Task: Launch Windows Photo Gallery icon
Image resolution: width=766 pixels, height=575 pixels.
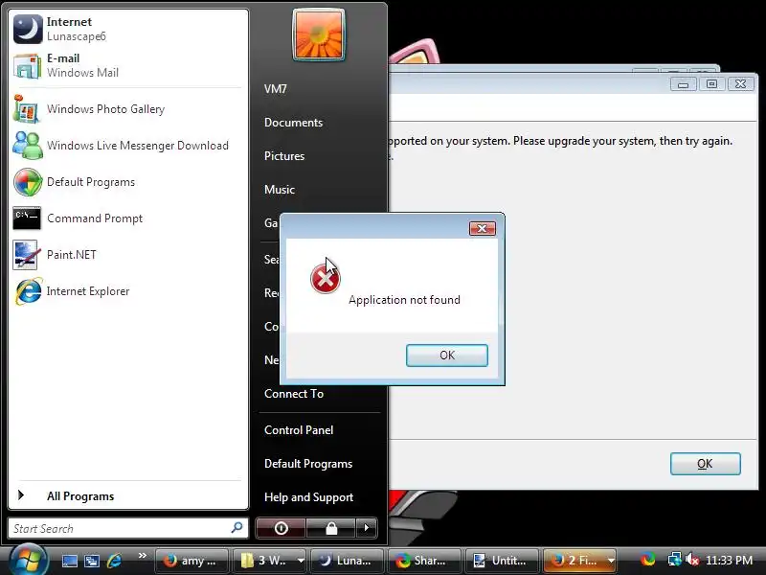Action: [28, 108]
